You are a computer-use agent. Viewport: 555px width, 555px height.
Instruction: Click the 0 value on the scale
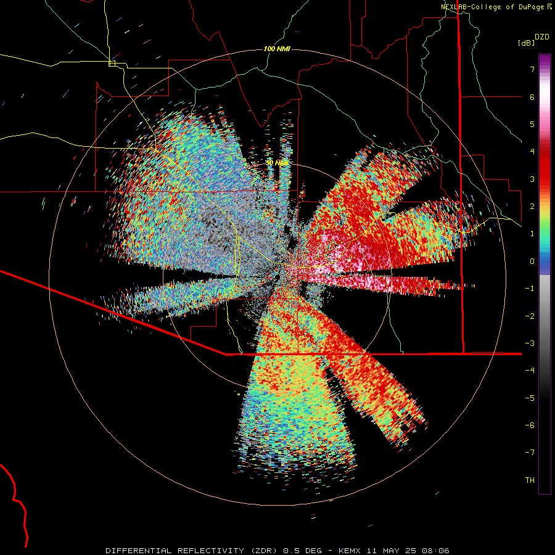[x=532, y=261]
